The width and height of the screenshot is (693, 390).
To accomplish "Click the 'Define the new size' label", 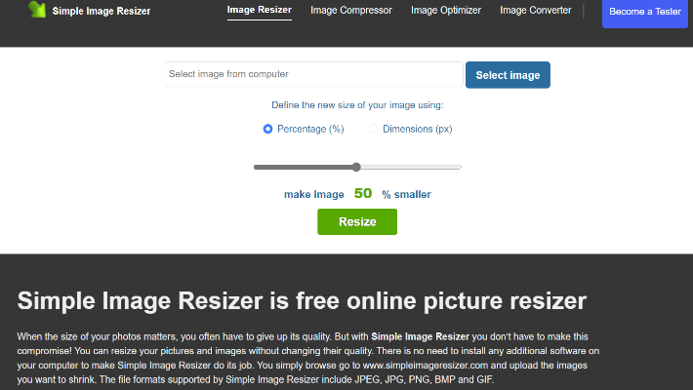I will 357,105.
